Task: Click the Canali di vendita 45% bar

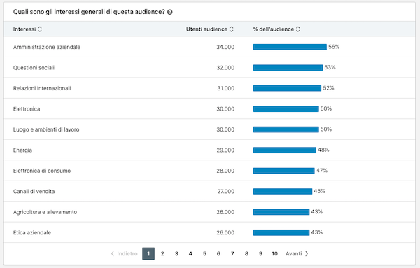Action: (283, 192)
